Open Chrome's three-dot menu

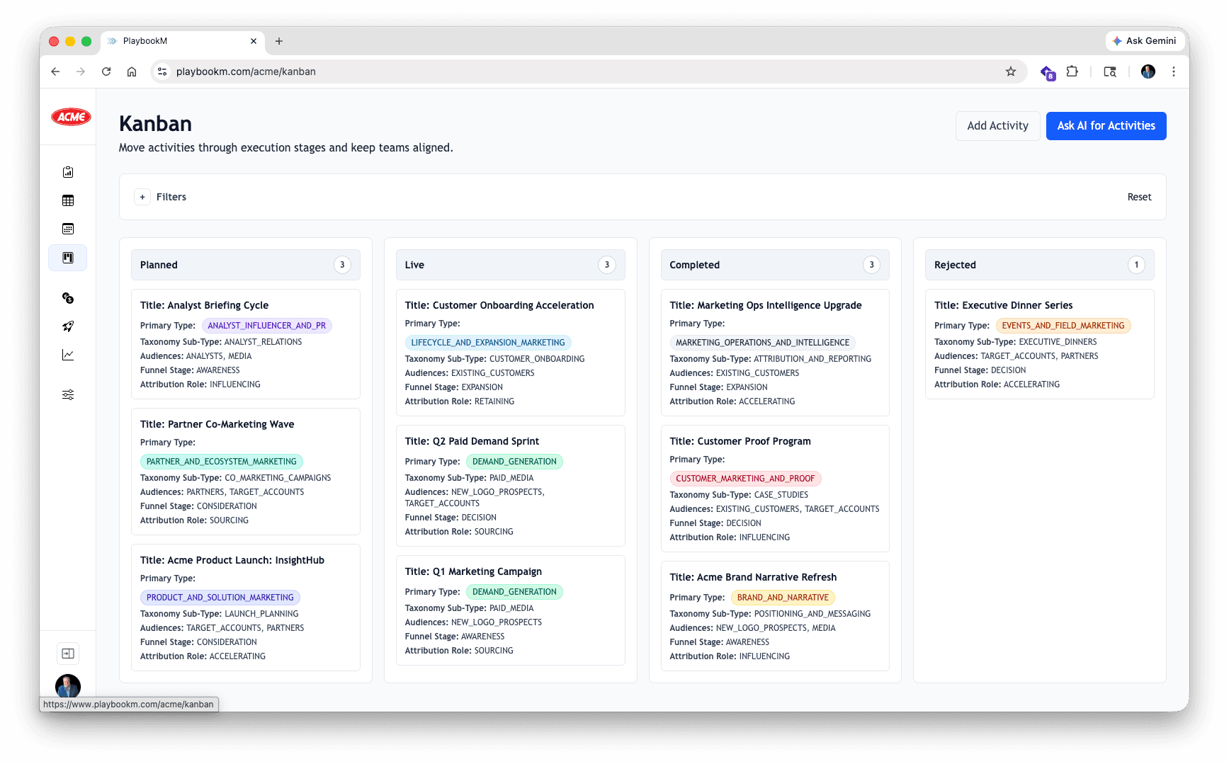point(1174,72)
